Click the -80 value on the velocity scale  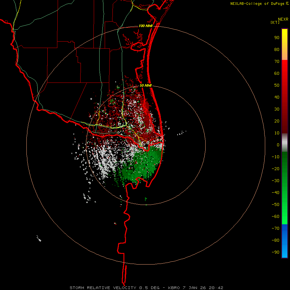click(x=275, y=240)
